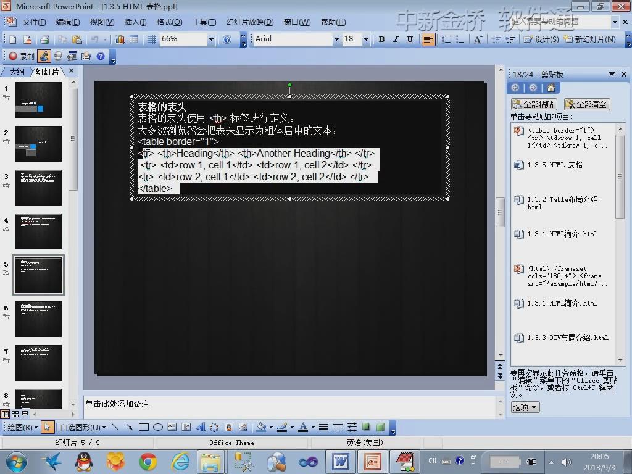This screenshot has width=632, height=474.
Task: Open the 插入 Insert menu
Action: (135, 22)
